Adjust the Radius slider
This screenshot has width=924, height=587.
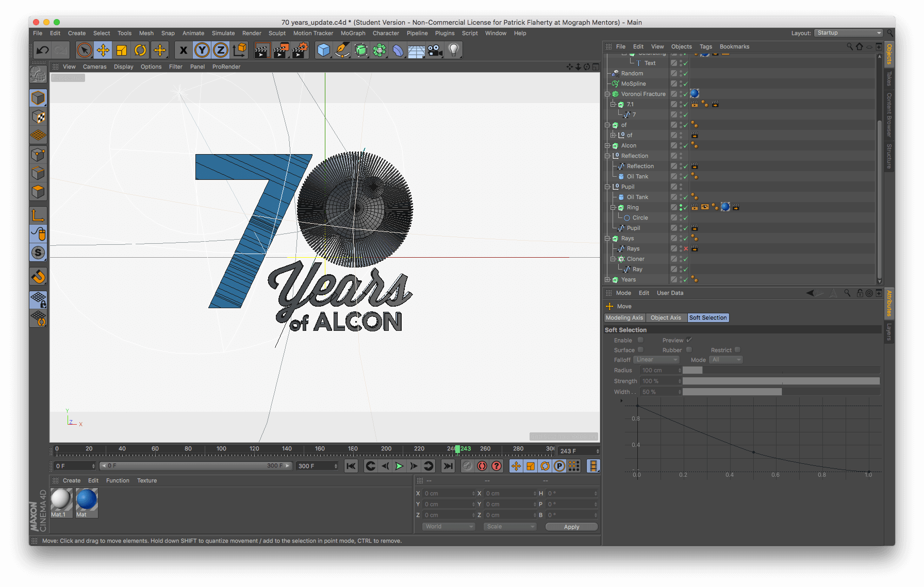[781, 370]
